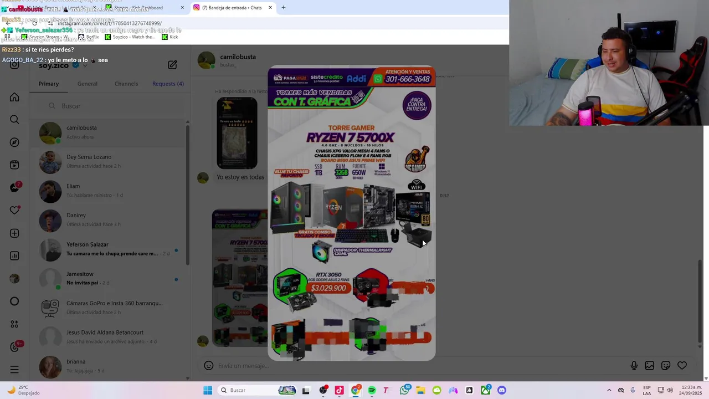Click the new message compose icon
This screenshot has width=709, height=399.
[172, 65]
